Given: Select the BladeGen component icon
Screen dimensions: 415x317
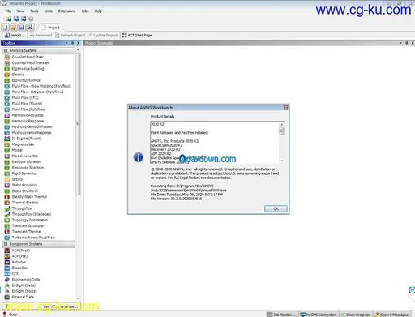Looking at the screenshot, I should tap(7, 268).
